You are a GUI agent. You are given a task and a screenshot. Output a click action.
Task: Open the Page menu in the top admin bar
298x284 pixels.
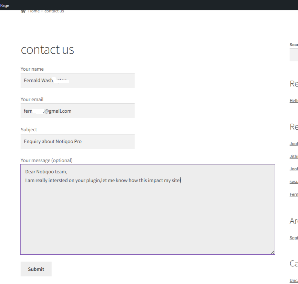point(4,5)
